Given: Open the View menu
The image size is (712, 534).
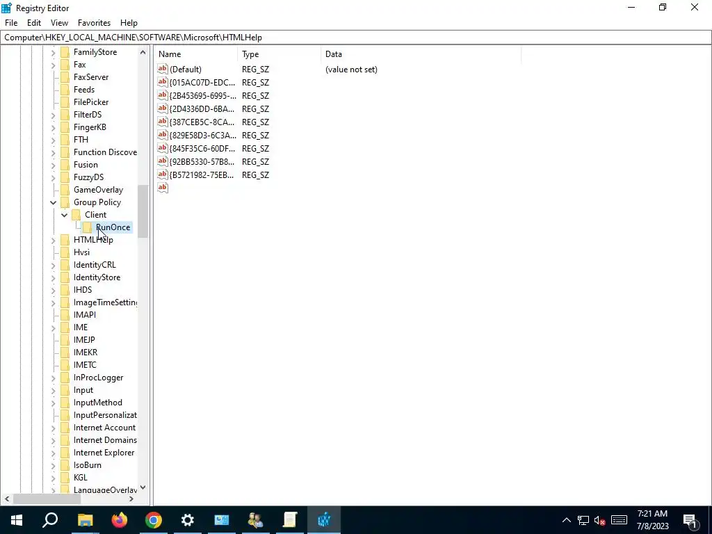Looking at the screenshot, I should pyautogui.click(x=60, y=23).
